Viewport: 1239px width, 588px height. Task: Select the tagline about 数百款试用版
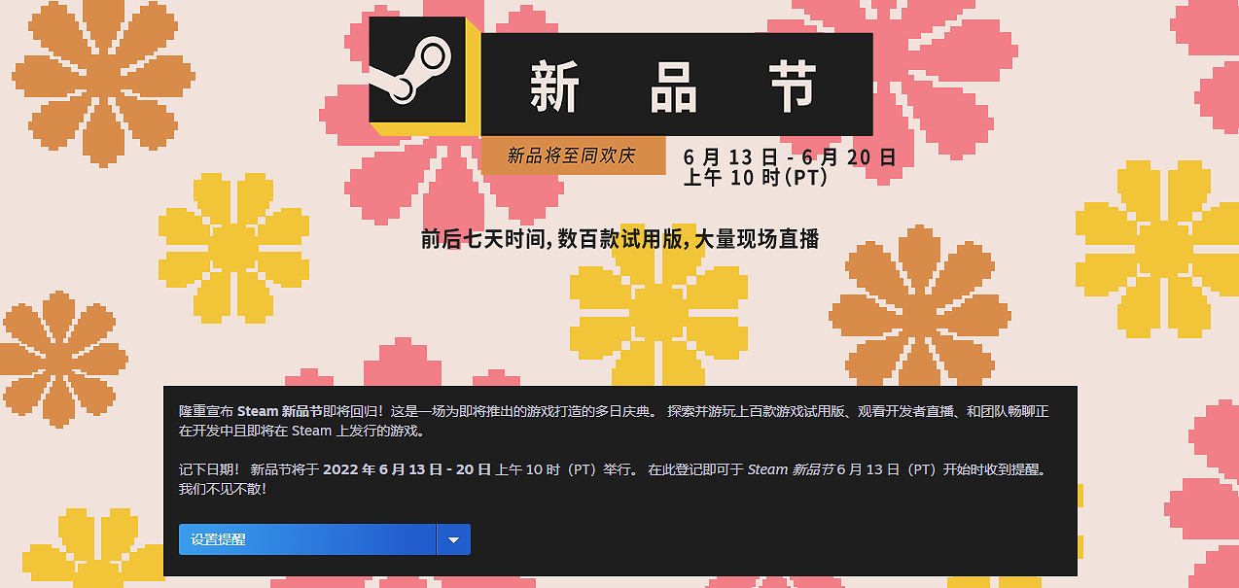[x=619, y=239]
